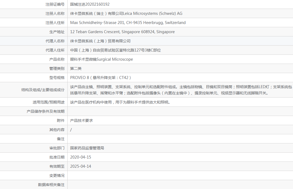Click the 管理类别 row label
The image size is (293, 189).
click(x=57, y=68)
